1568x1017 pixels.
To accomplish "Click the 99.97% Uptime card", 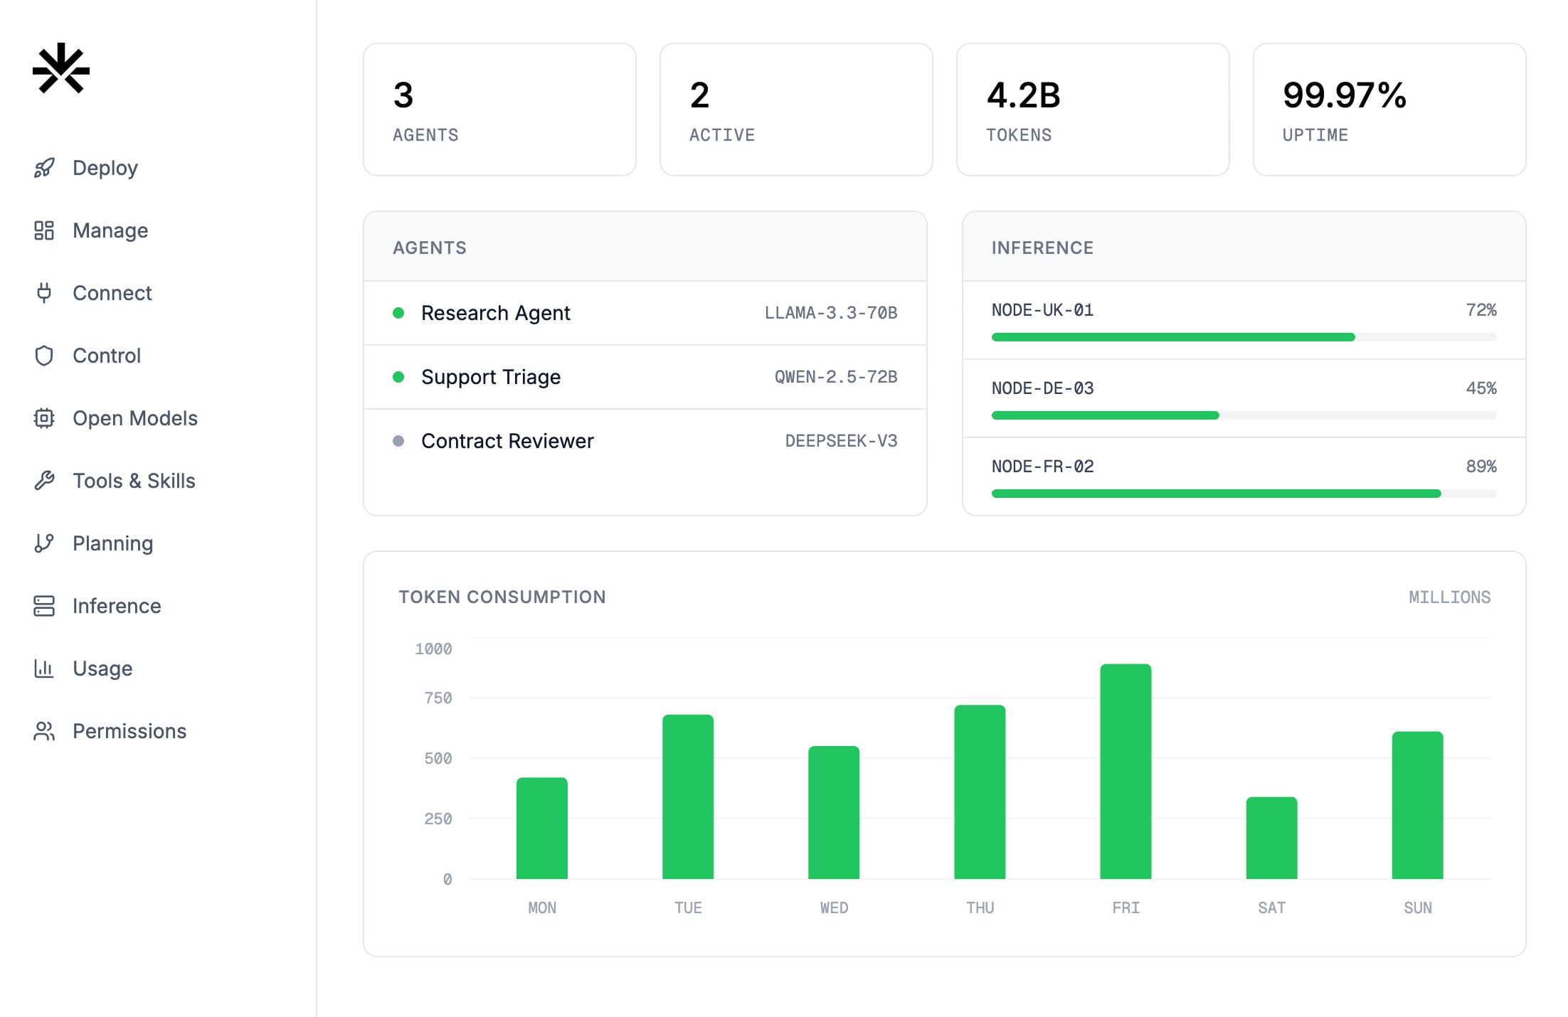I will (1389, 110).
